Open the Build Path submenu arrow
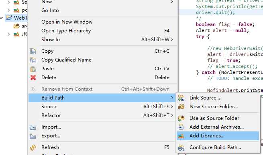The height and width of the screenshot is (155, 263). (x=172, y=98)
